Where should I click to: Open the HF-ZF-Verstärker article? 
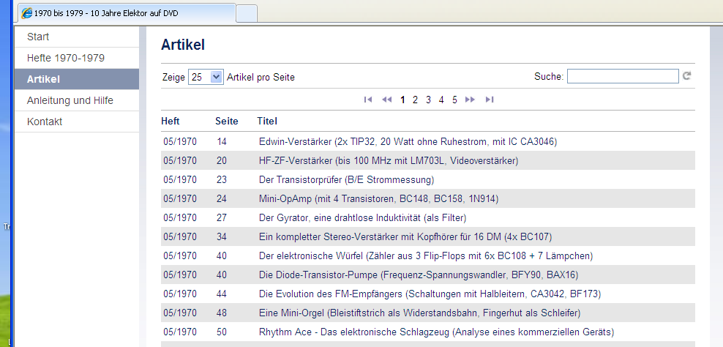click(x=389, y=160)
